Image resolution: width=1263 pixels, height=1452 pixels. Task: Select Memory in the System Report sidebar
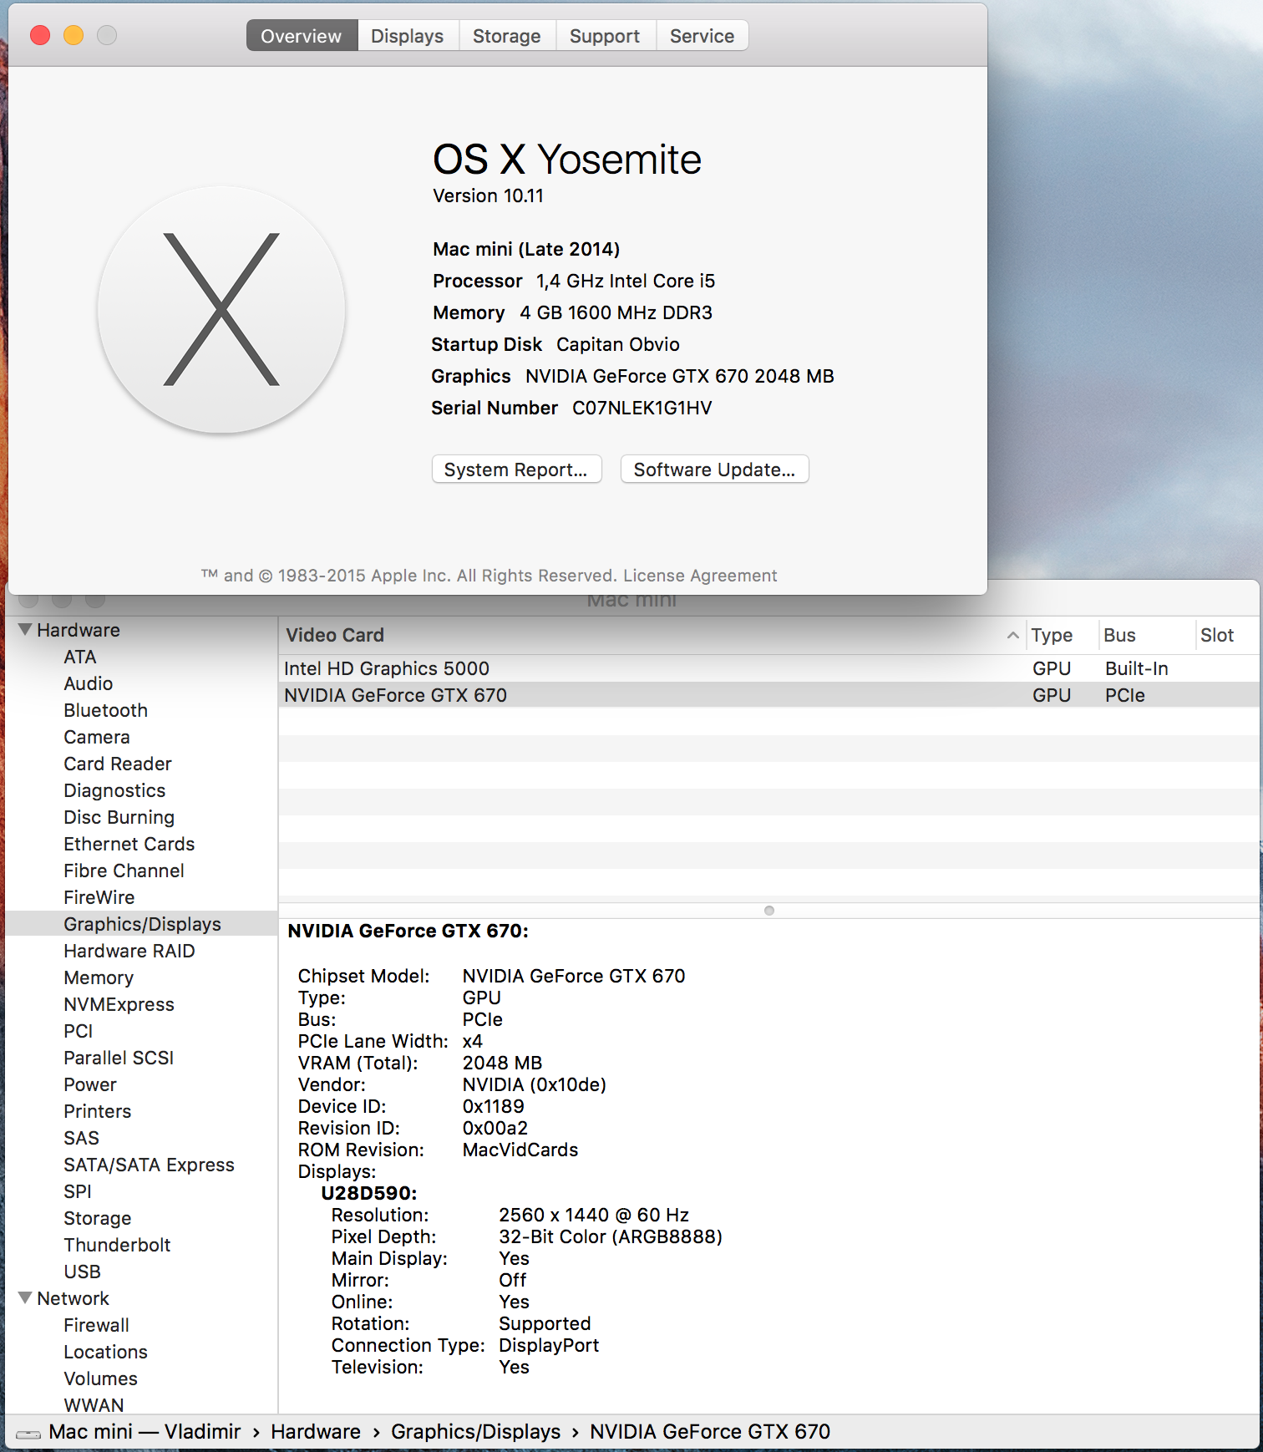click(99, 977)
